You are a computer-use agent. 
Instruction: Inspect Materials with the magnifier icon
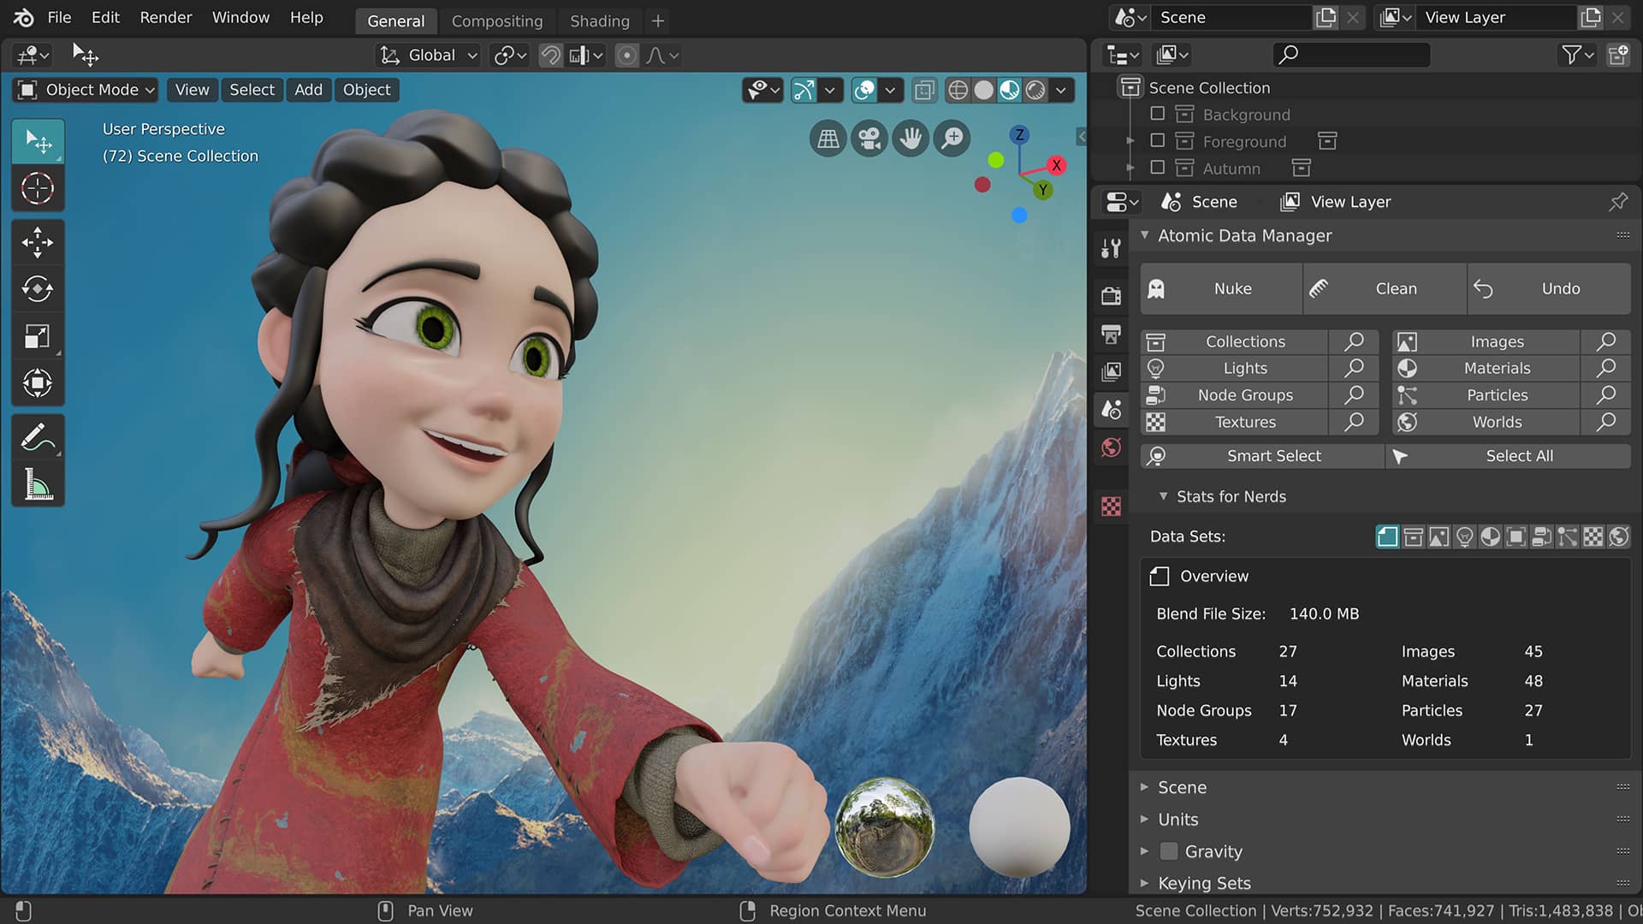1606,368
